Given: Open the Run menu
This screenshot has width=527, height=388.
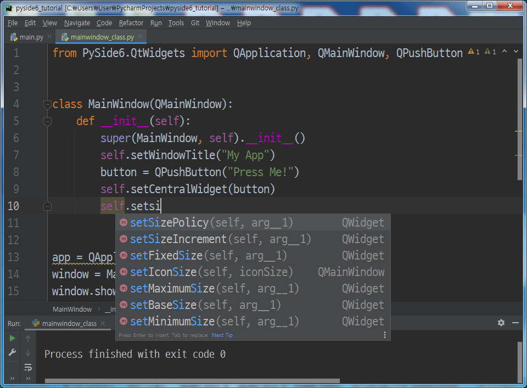Looking at the screenshot, I should [156, 23].
